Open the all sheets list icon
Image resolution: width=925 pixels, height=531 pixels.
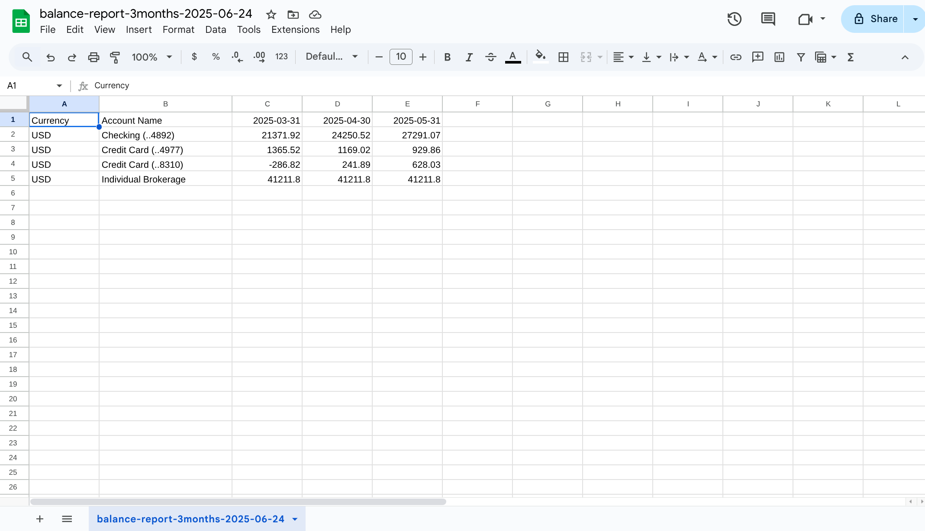(x=67, y=519)
